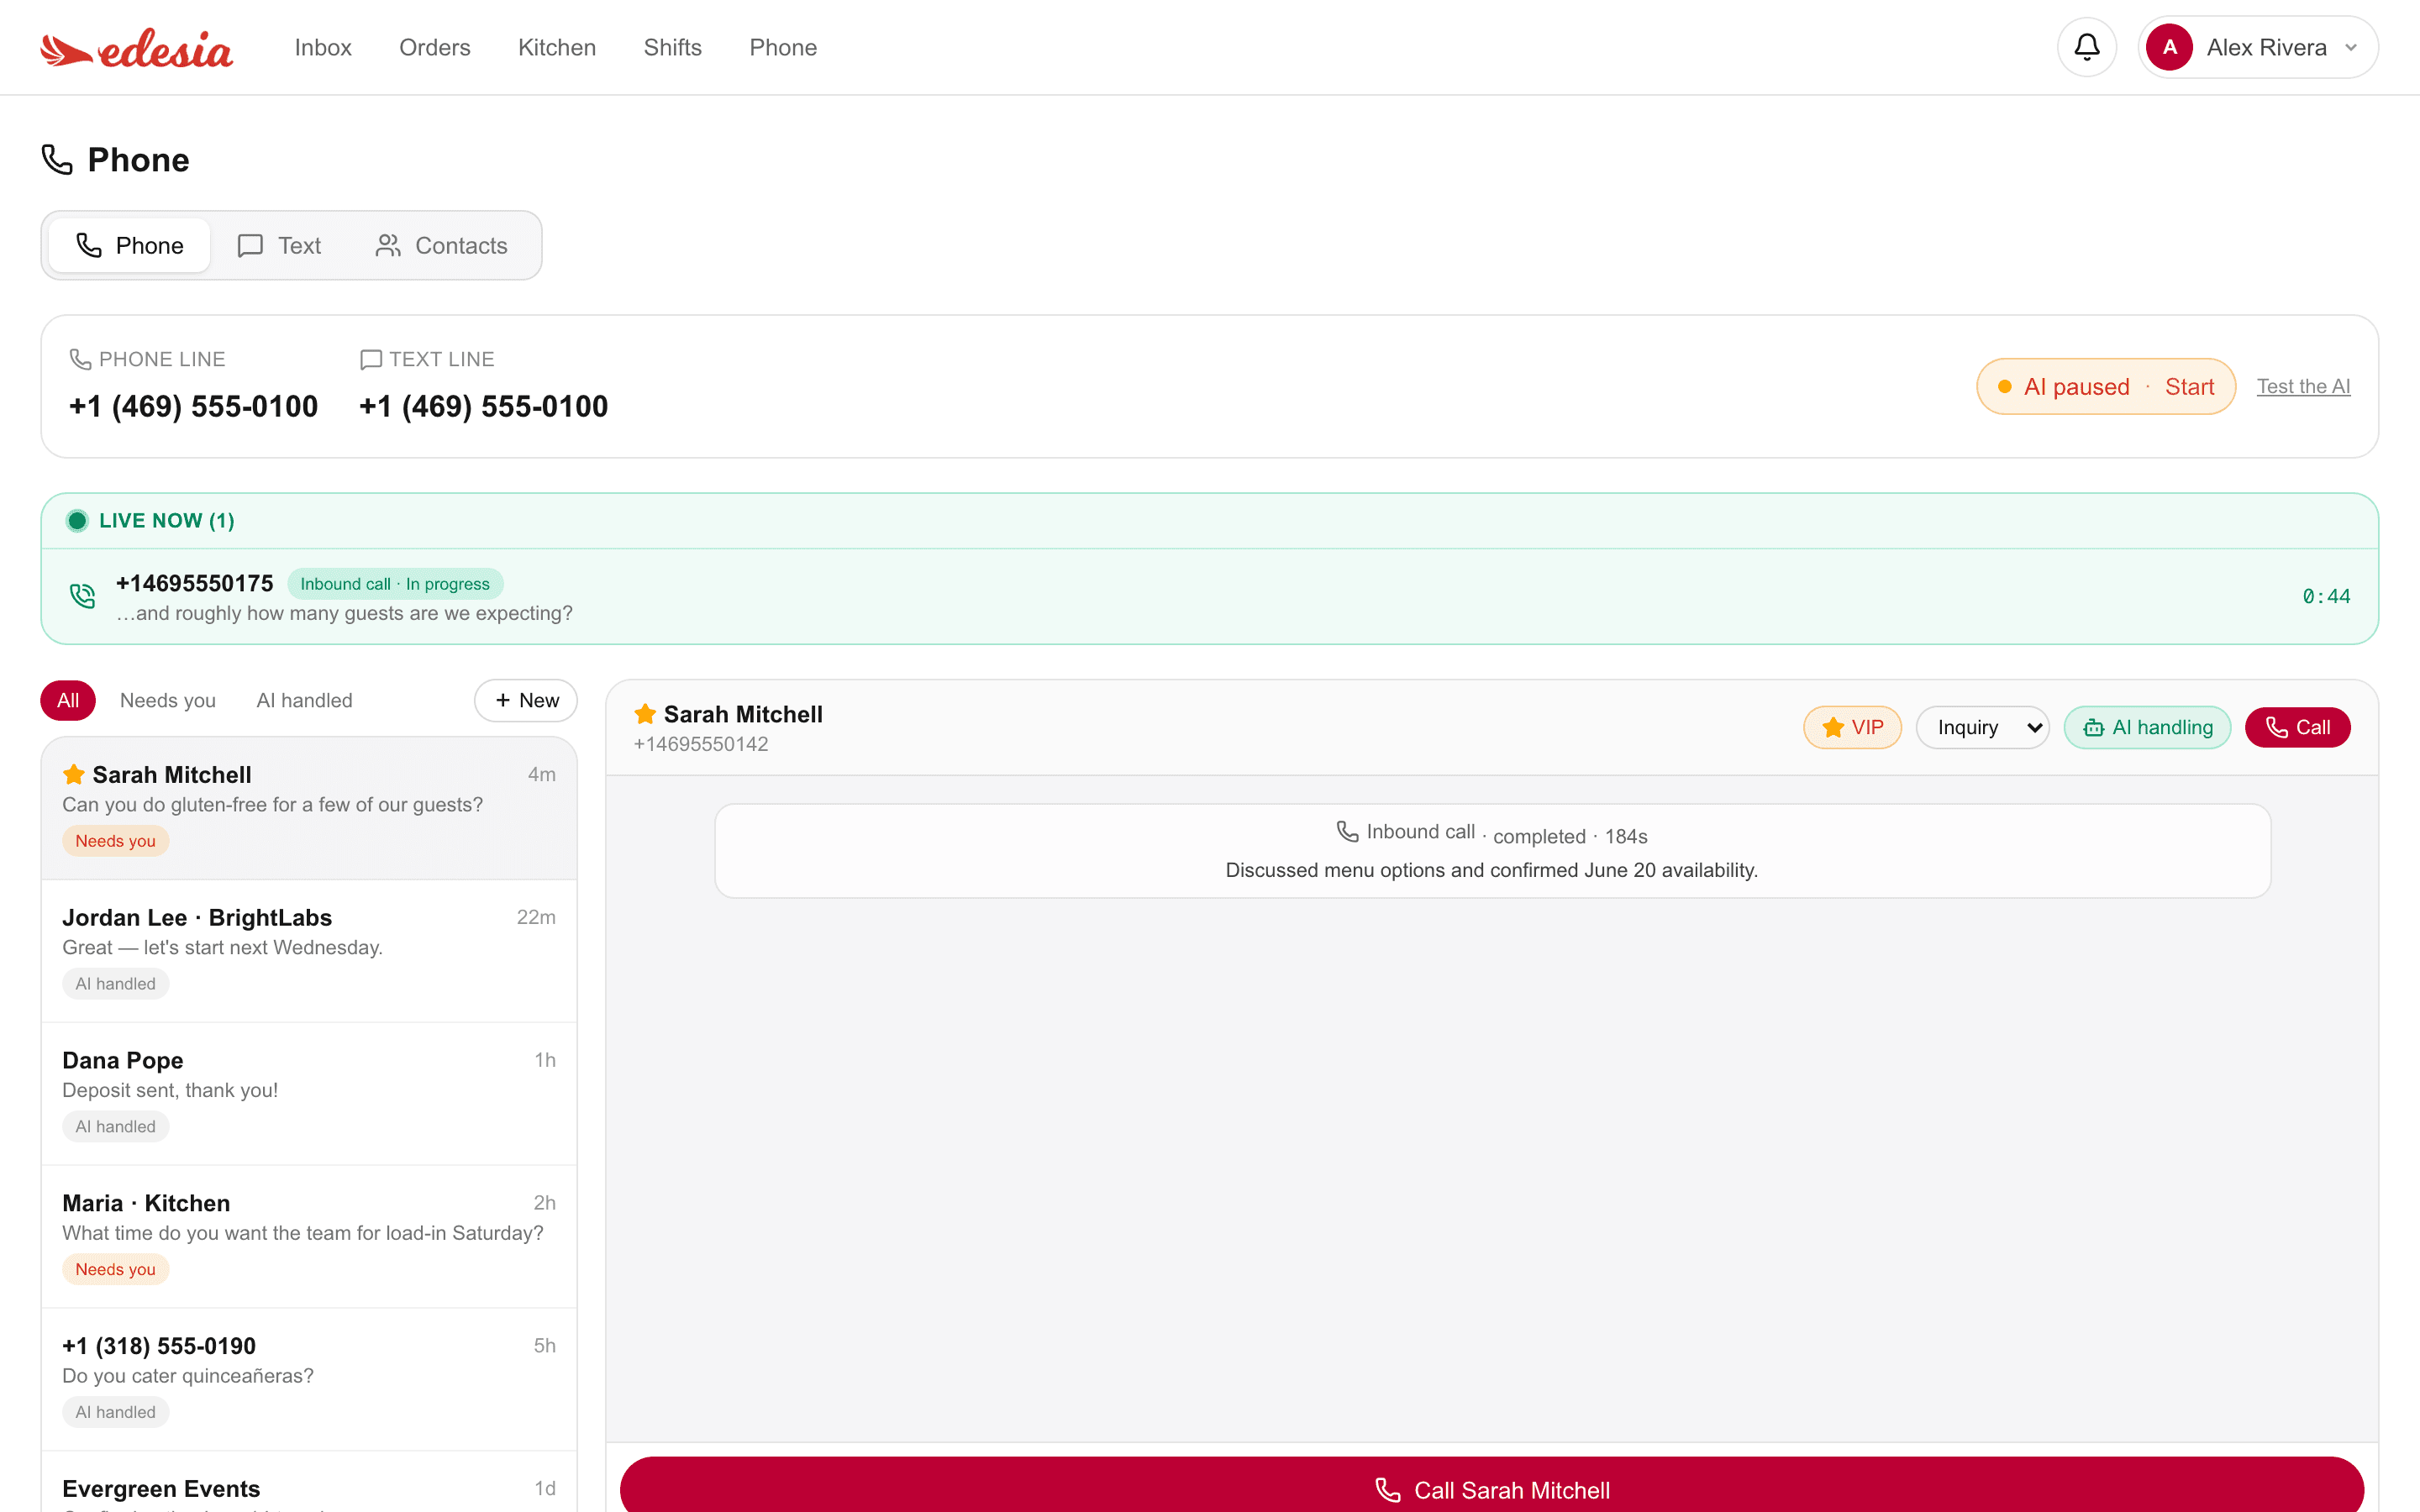Viewport: 2420px width, 1512px height.
Task: Open the notifications bell
Action: 2086,47
